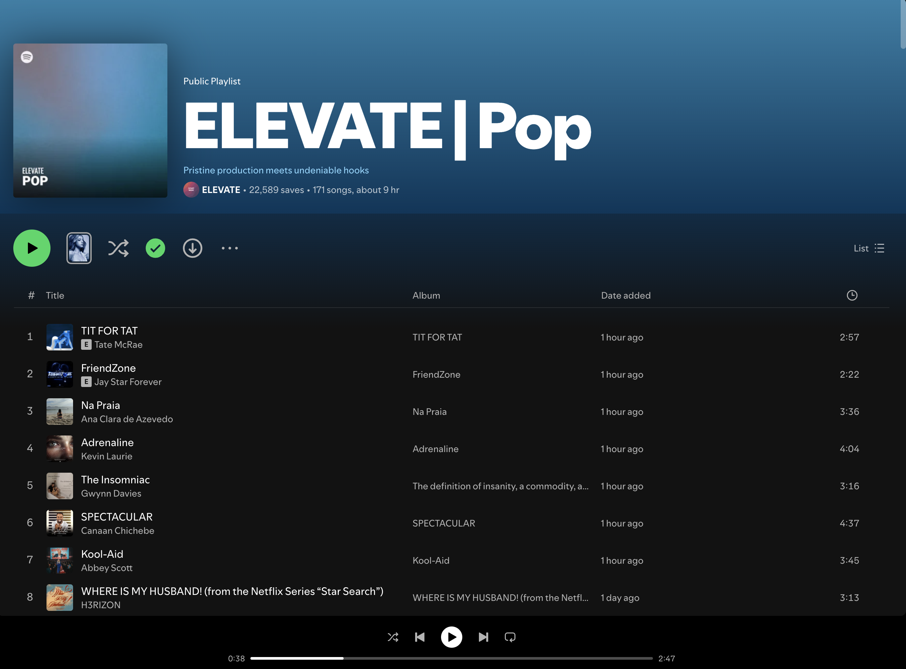Open WHERE IS MY HUSBAND! album link
The height and width of the screenshot is (669, 906).
pyautogui.click(x=501, y=598)
